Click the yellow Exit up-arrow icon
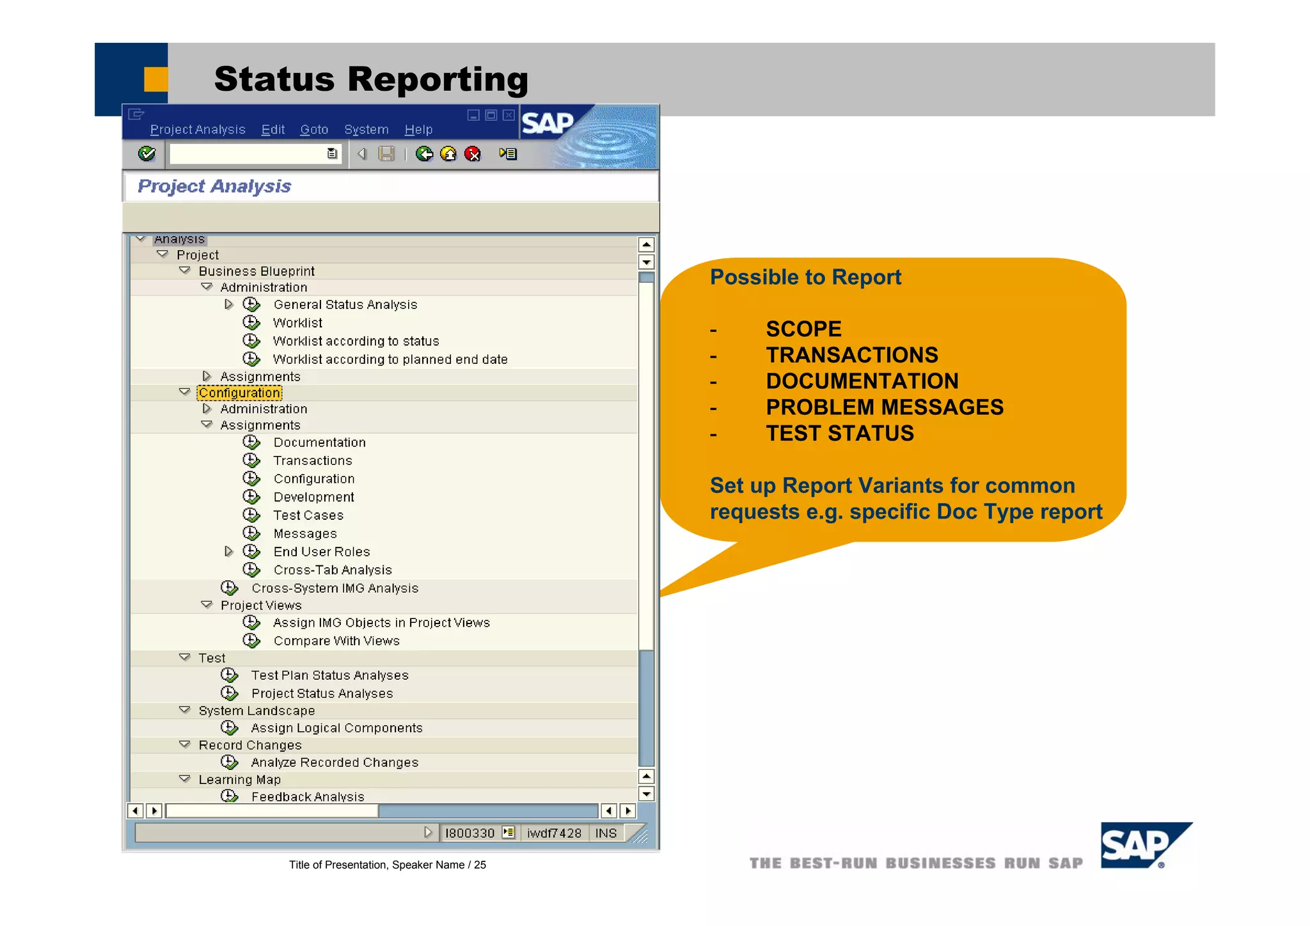1310x926 pixels. tap(448, 153)
